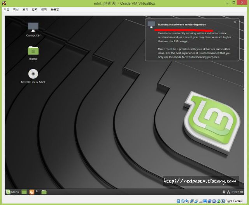Click the VirtualBox network adapters status icon
The width and height of the screenshot is (249, 205).
coord(192,201)
